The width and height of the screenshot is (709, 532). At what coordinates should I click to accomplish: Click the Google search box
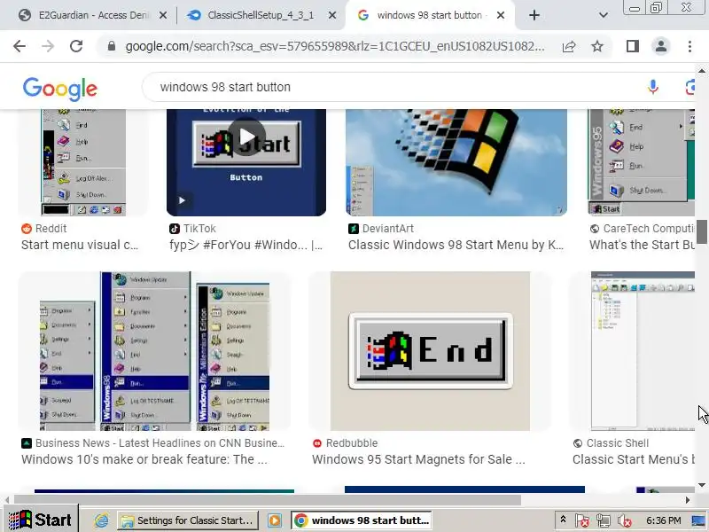(398, 87)
